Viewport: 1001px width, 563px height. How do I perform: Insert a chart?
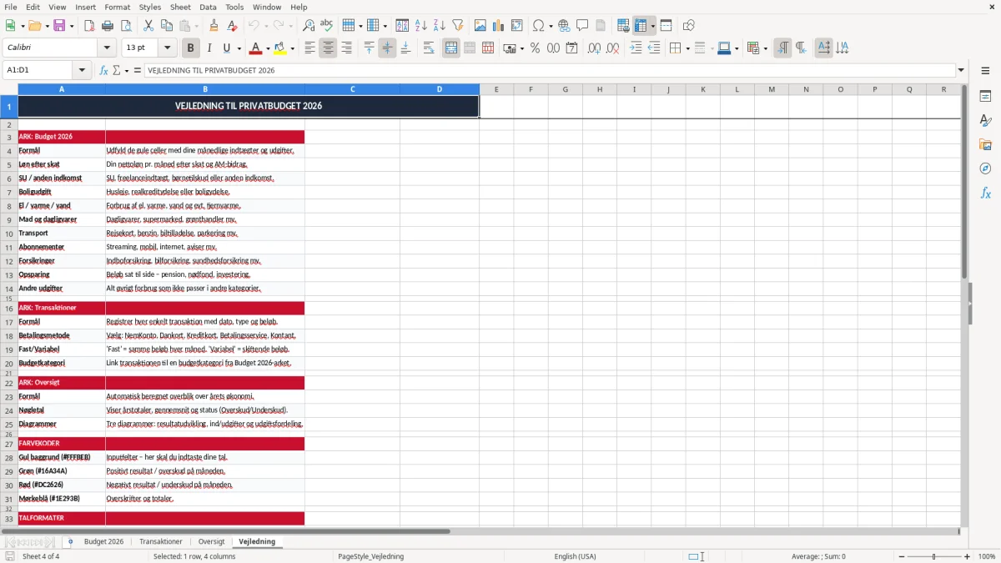click(499, 26)
